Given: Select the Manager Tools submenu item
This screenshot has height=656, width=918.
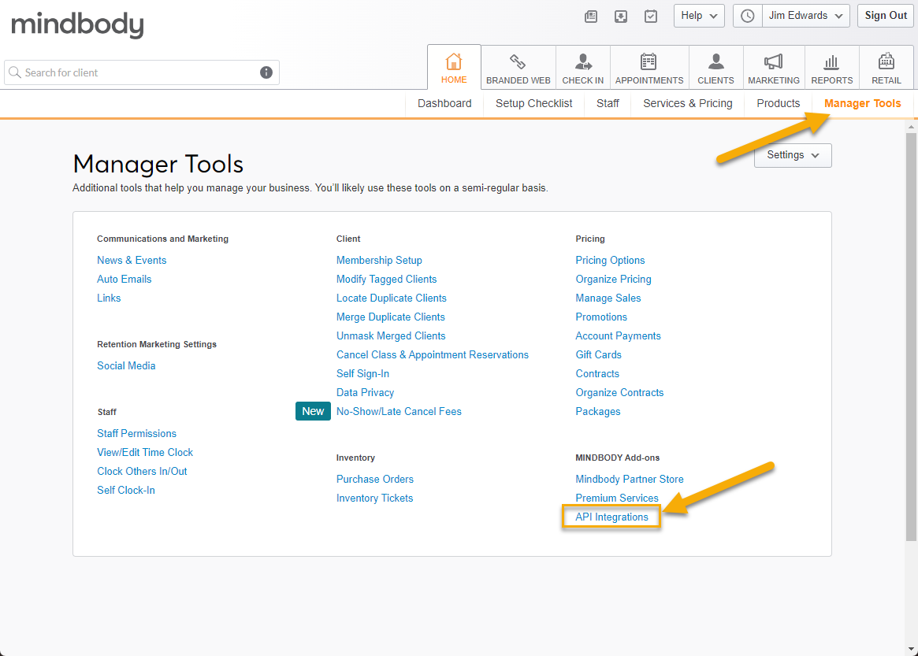Looking at the screenshot, I should [x=862, y=104].
